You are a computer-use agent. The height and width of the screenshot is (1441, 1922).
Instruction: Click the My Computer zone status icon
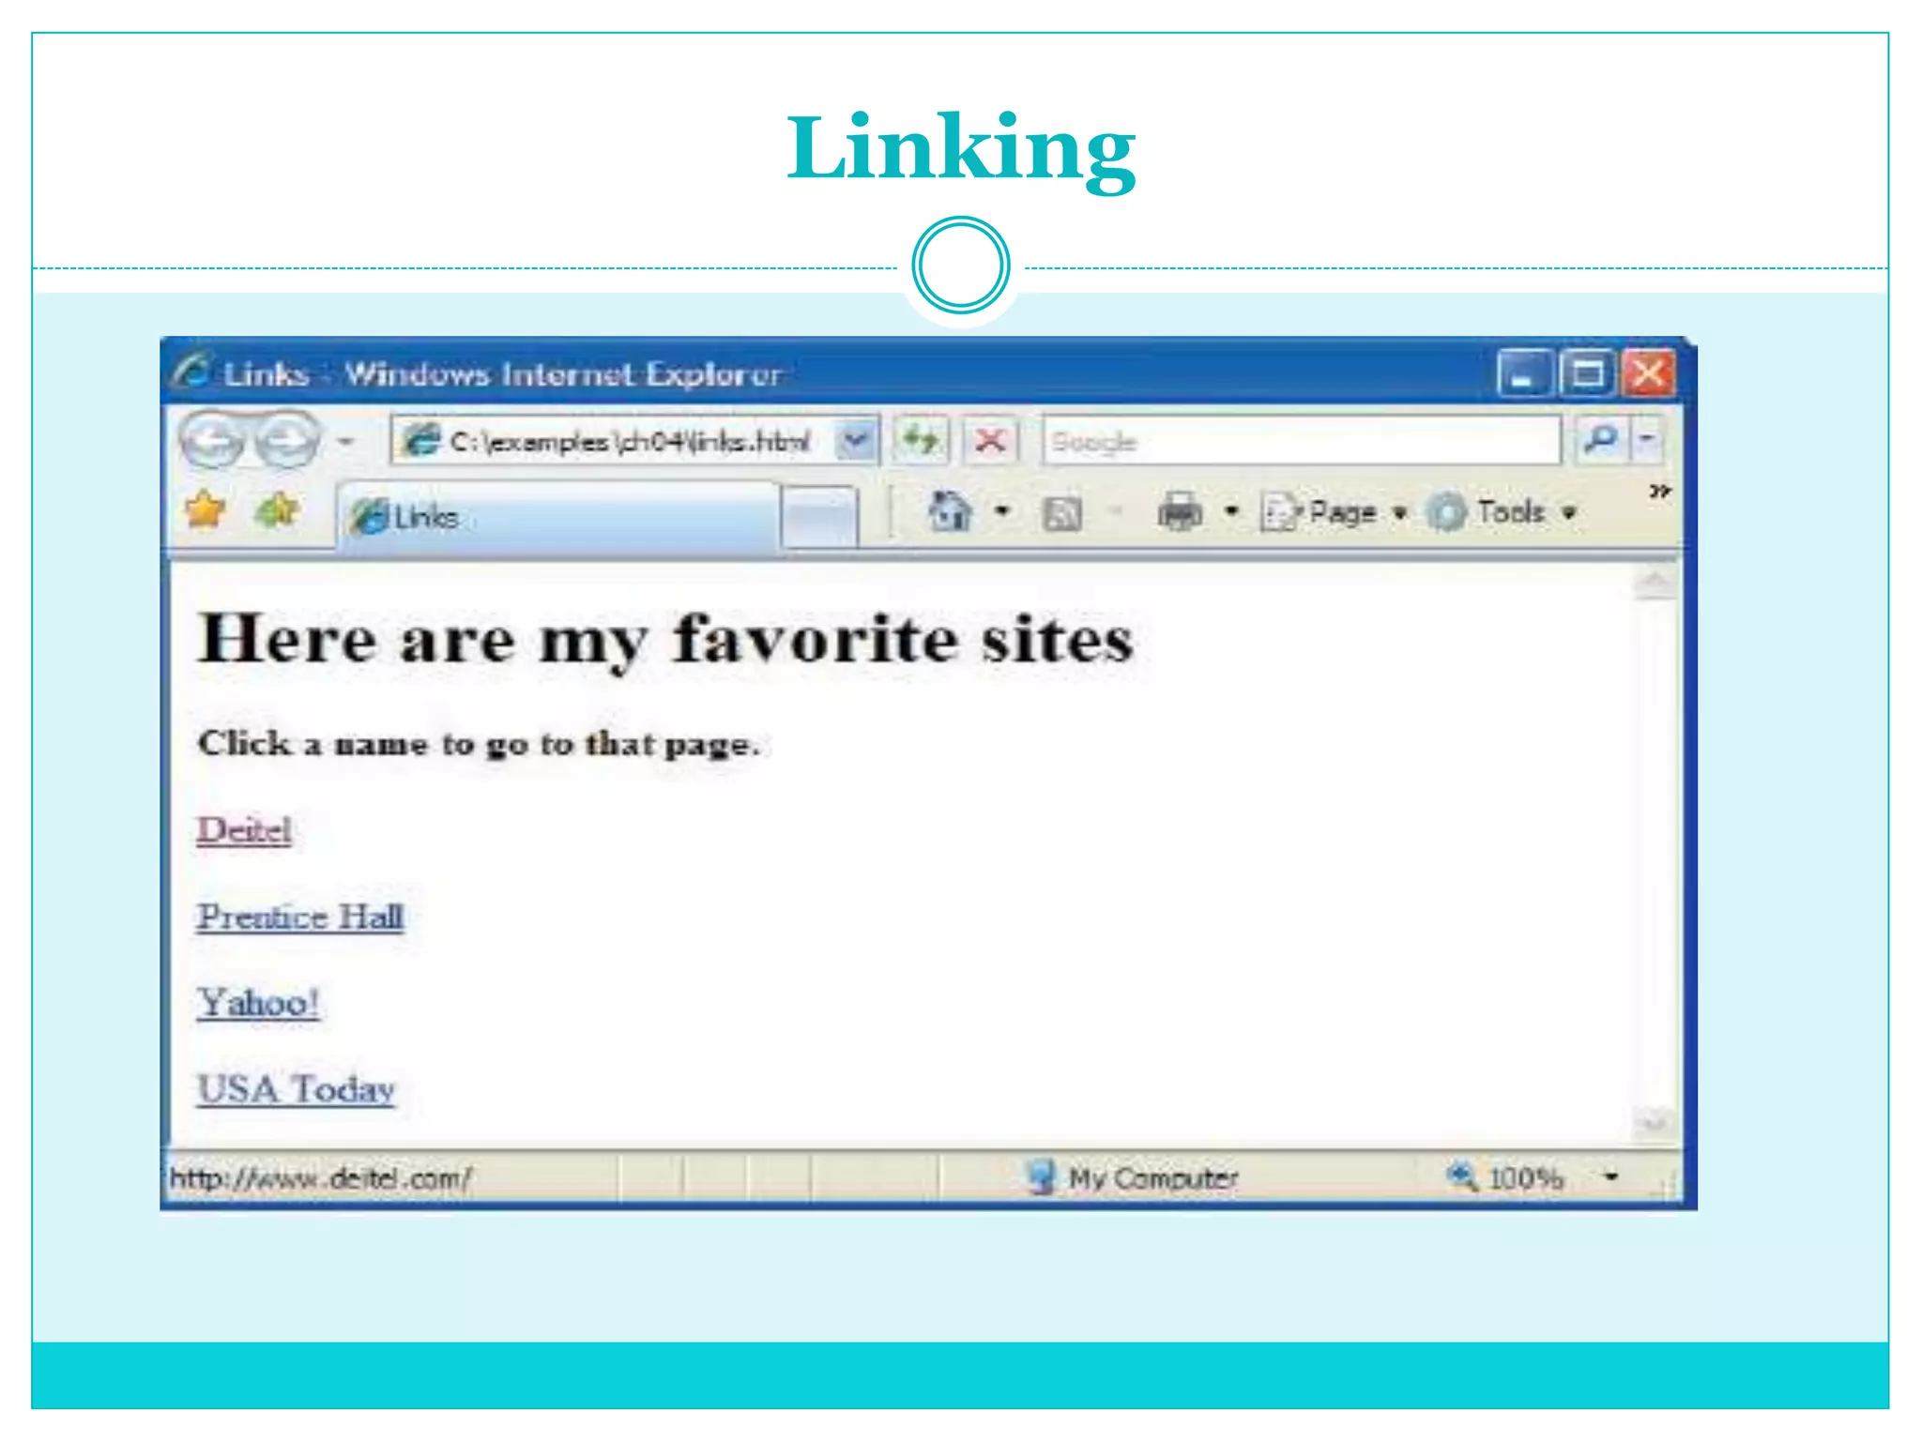(1040, 1176)
